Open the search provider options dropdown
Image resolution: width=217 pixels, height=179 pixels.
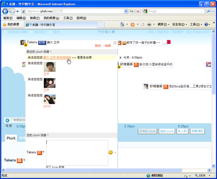[x=213, y=11]
